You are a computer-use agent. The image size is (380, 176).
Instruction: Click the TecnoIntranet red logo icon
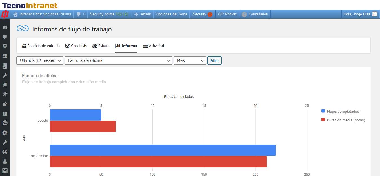tap(5, 14)
